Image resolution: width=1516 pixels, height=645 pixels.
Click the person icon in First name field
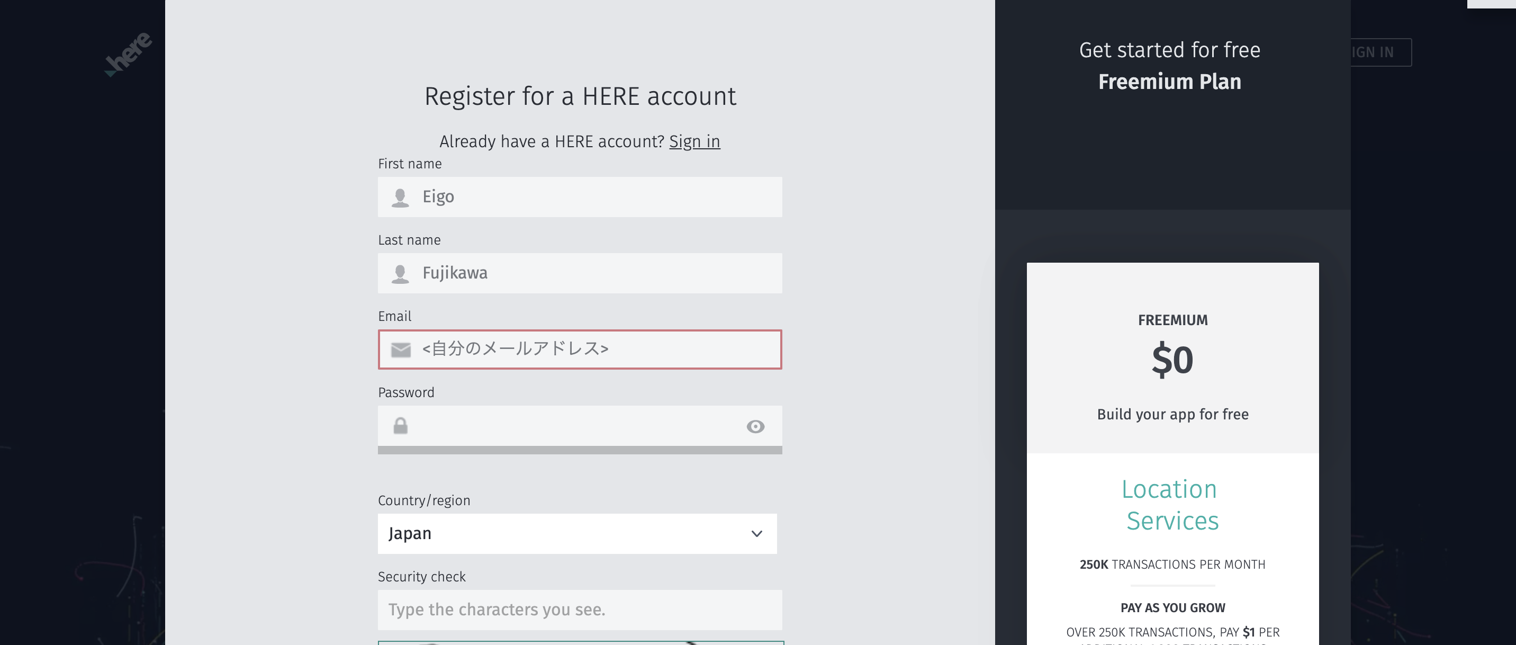400,196
